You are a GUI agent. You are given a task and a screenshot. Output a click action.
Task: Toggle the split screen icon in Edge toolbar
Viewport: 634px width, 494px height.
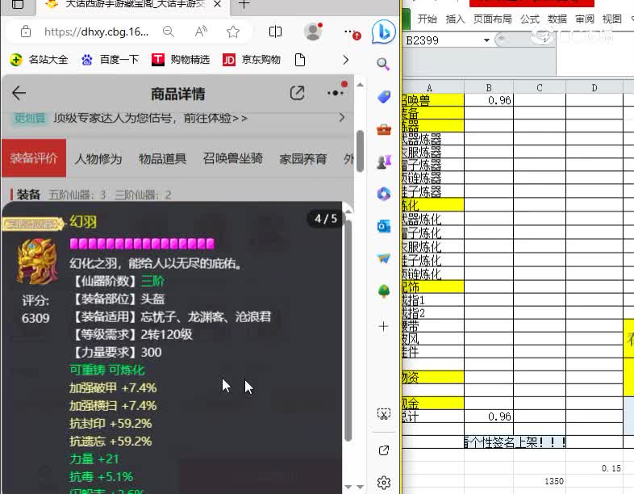point(275,31)
